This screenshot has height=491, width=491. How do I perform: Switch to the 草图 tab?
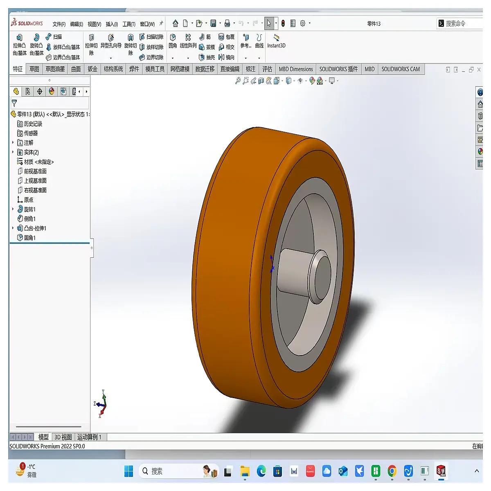34,69
